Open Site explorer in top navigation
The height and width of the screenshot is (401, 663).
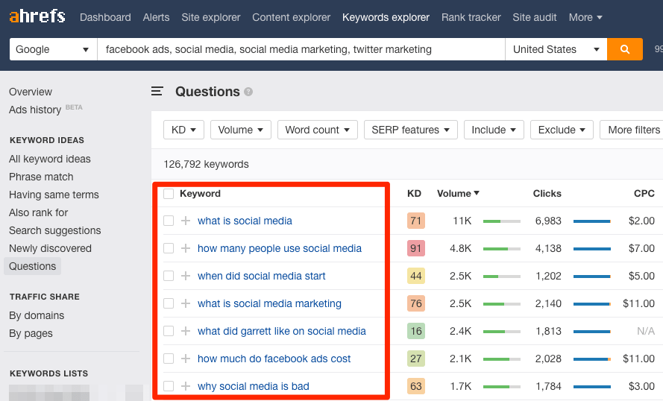(210, 17)
